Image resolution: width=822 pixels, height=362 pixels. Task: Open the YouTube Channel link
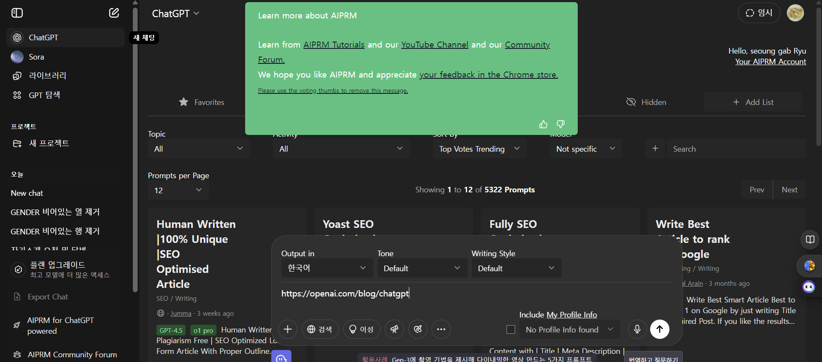coord(435,45)
